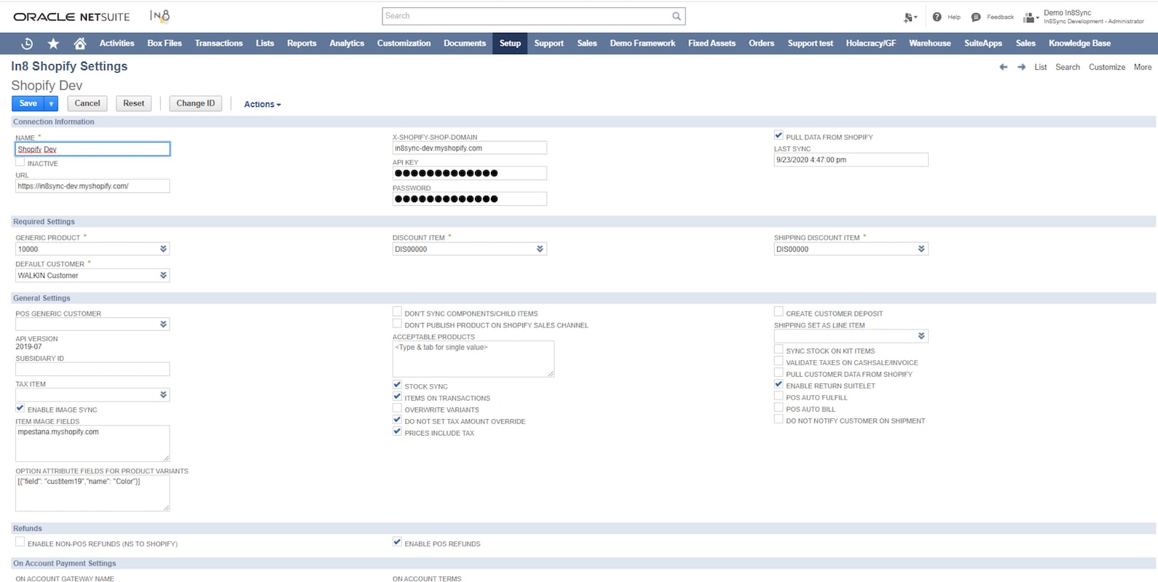Screen dimensions: 1158x582
Task: Open Generic Product dropdown
Action: (x=163, y=249)
